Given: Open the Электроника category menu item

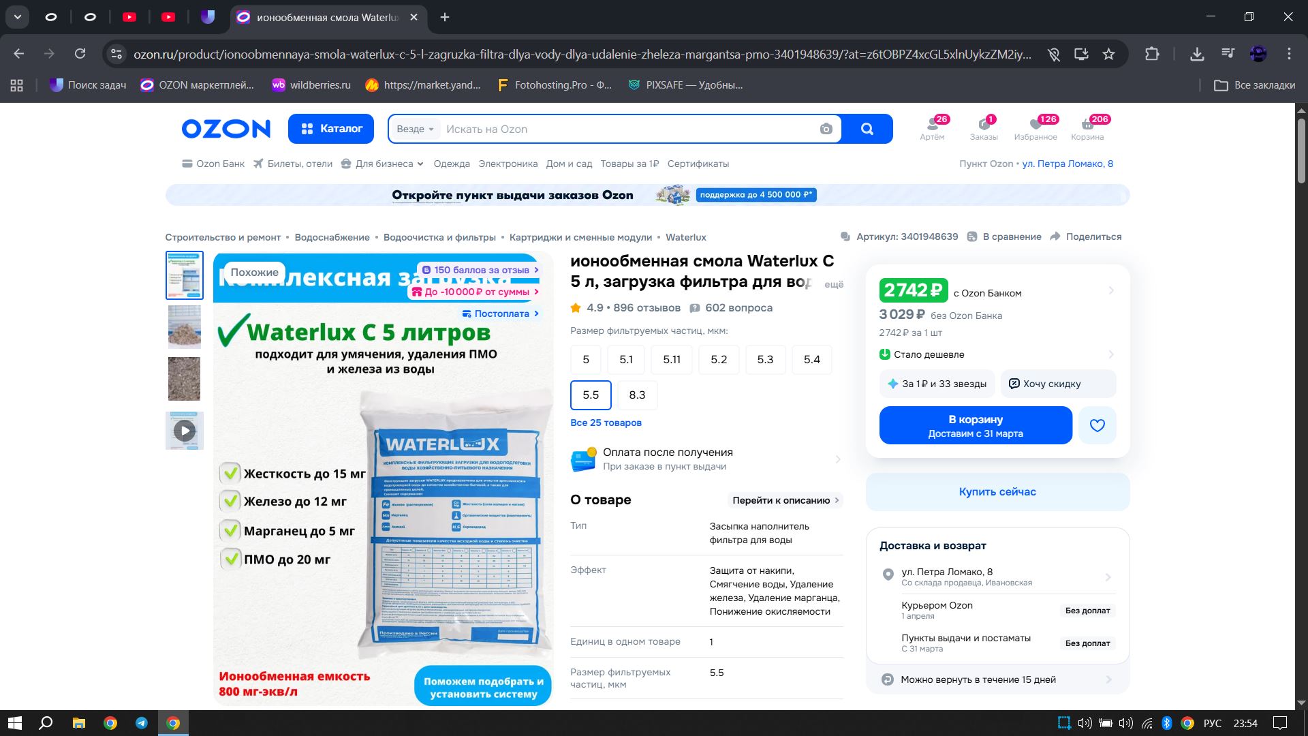Looking at the screenshot, I should (508, 164).
